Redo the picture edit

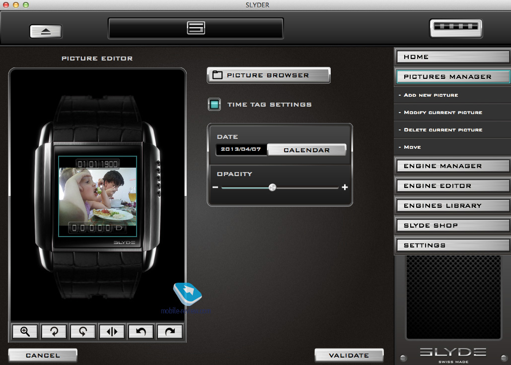tap(170, 331)
